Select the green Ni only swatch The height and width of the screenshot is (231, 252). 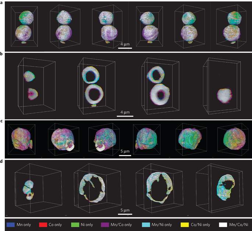point(75,225)
